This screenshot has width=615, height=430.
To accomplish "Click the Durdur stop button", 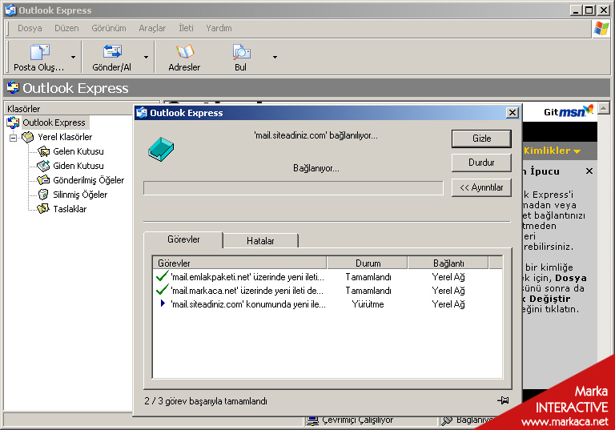I will click(481, 163).
